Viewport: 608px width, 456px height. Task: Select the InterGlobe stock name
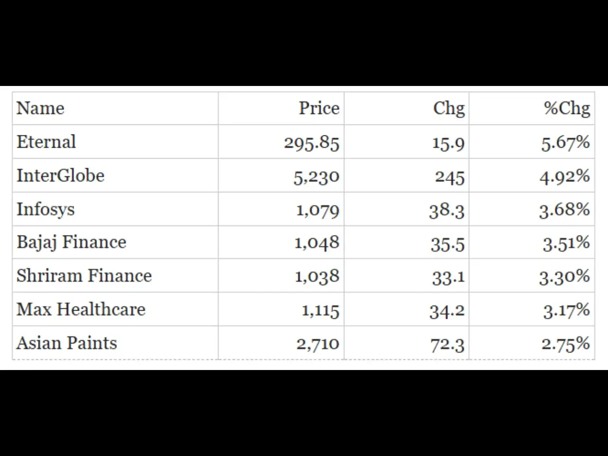60,175
